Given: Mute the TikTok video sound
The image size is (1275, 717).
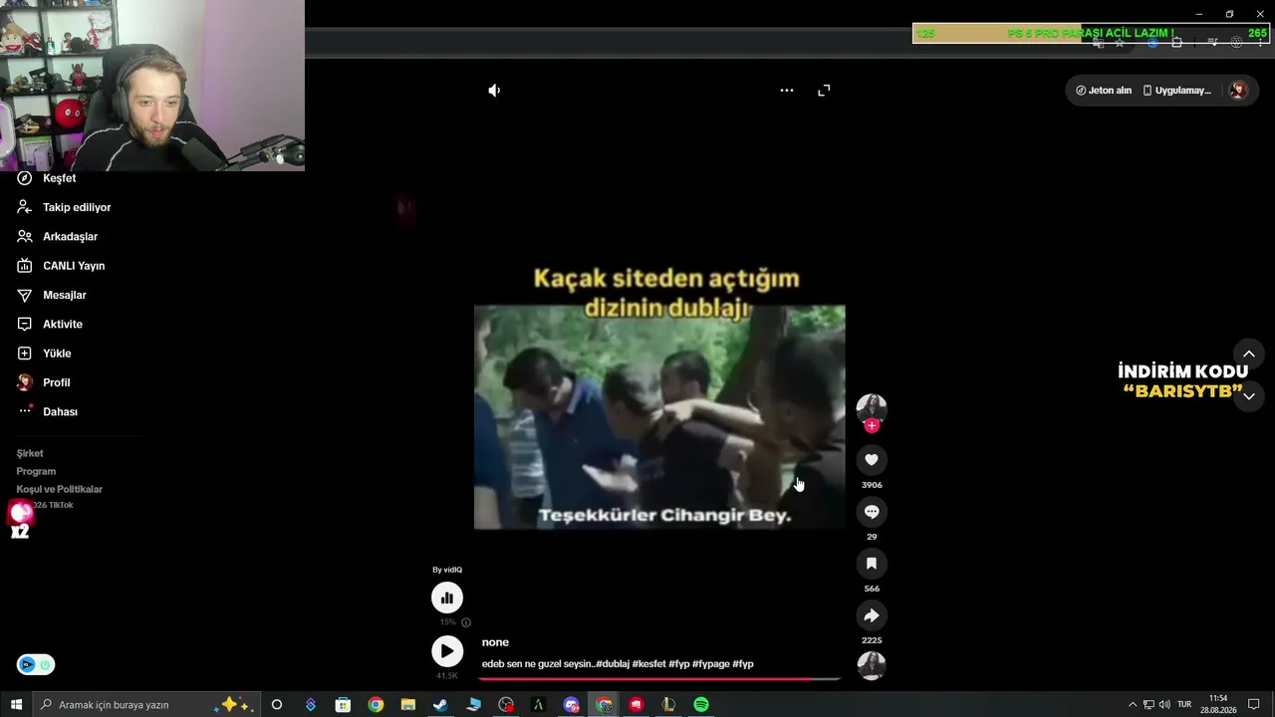Looking at the screenshot, I should pos(494,91).
